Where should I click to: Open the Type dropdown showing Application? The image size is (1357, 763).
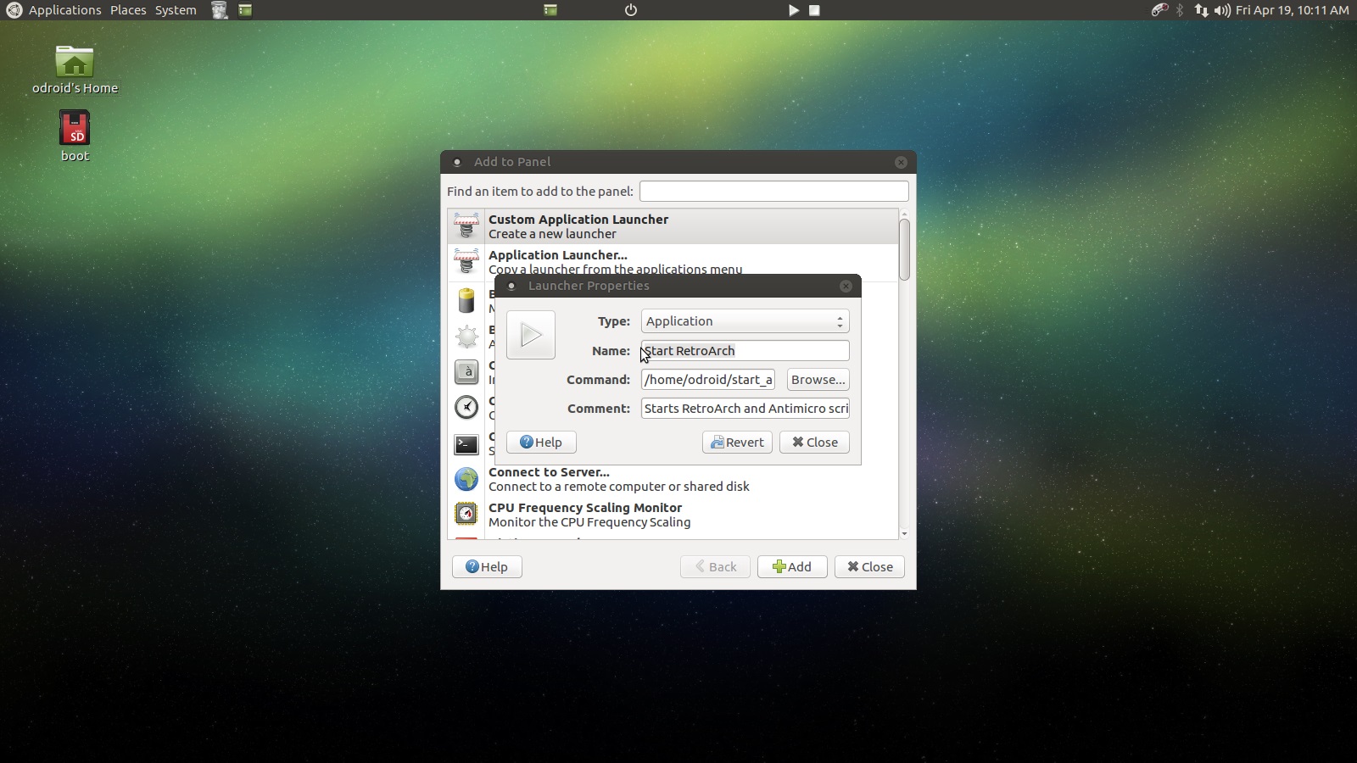(745, 320)
